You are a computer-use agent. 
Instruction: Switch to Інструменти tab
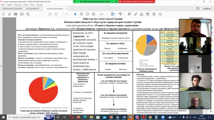[32, 8]
